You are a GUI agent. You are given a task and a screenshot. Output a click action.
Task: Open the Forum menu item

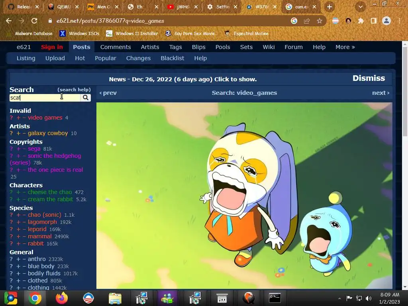pos(294,47)
